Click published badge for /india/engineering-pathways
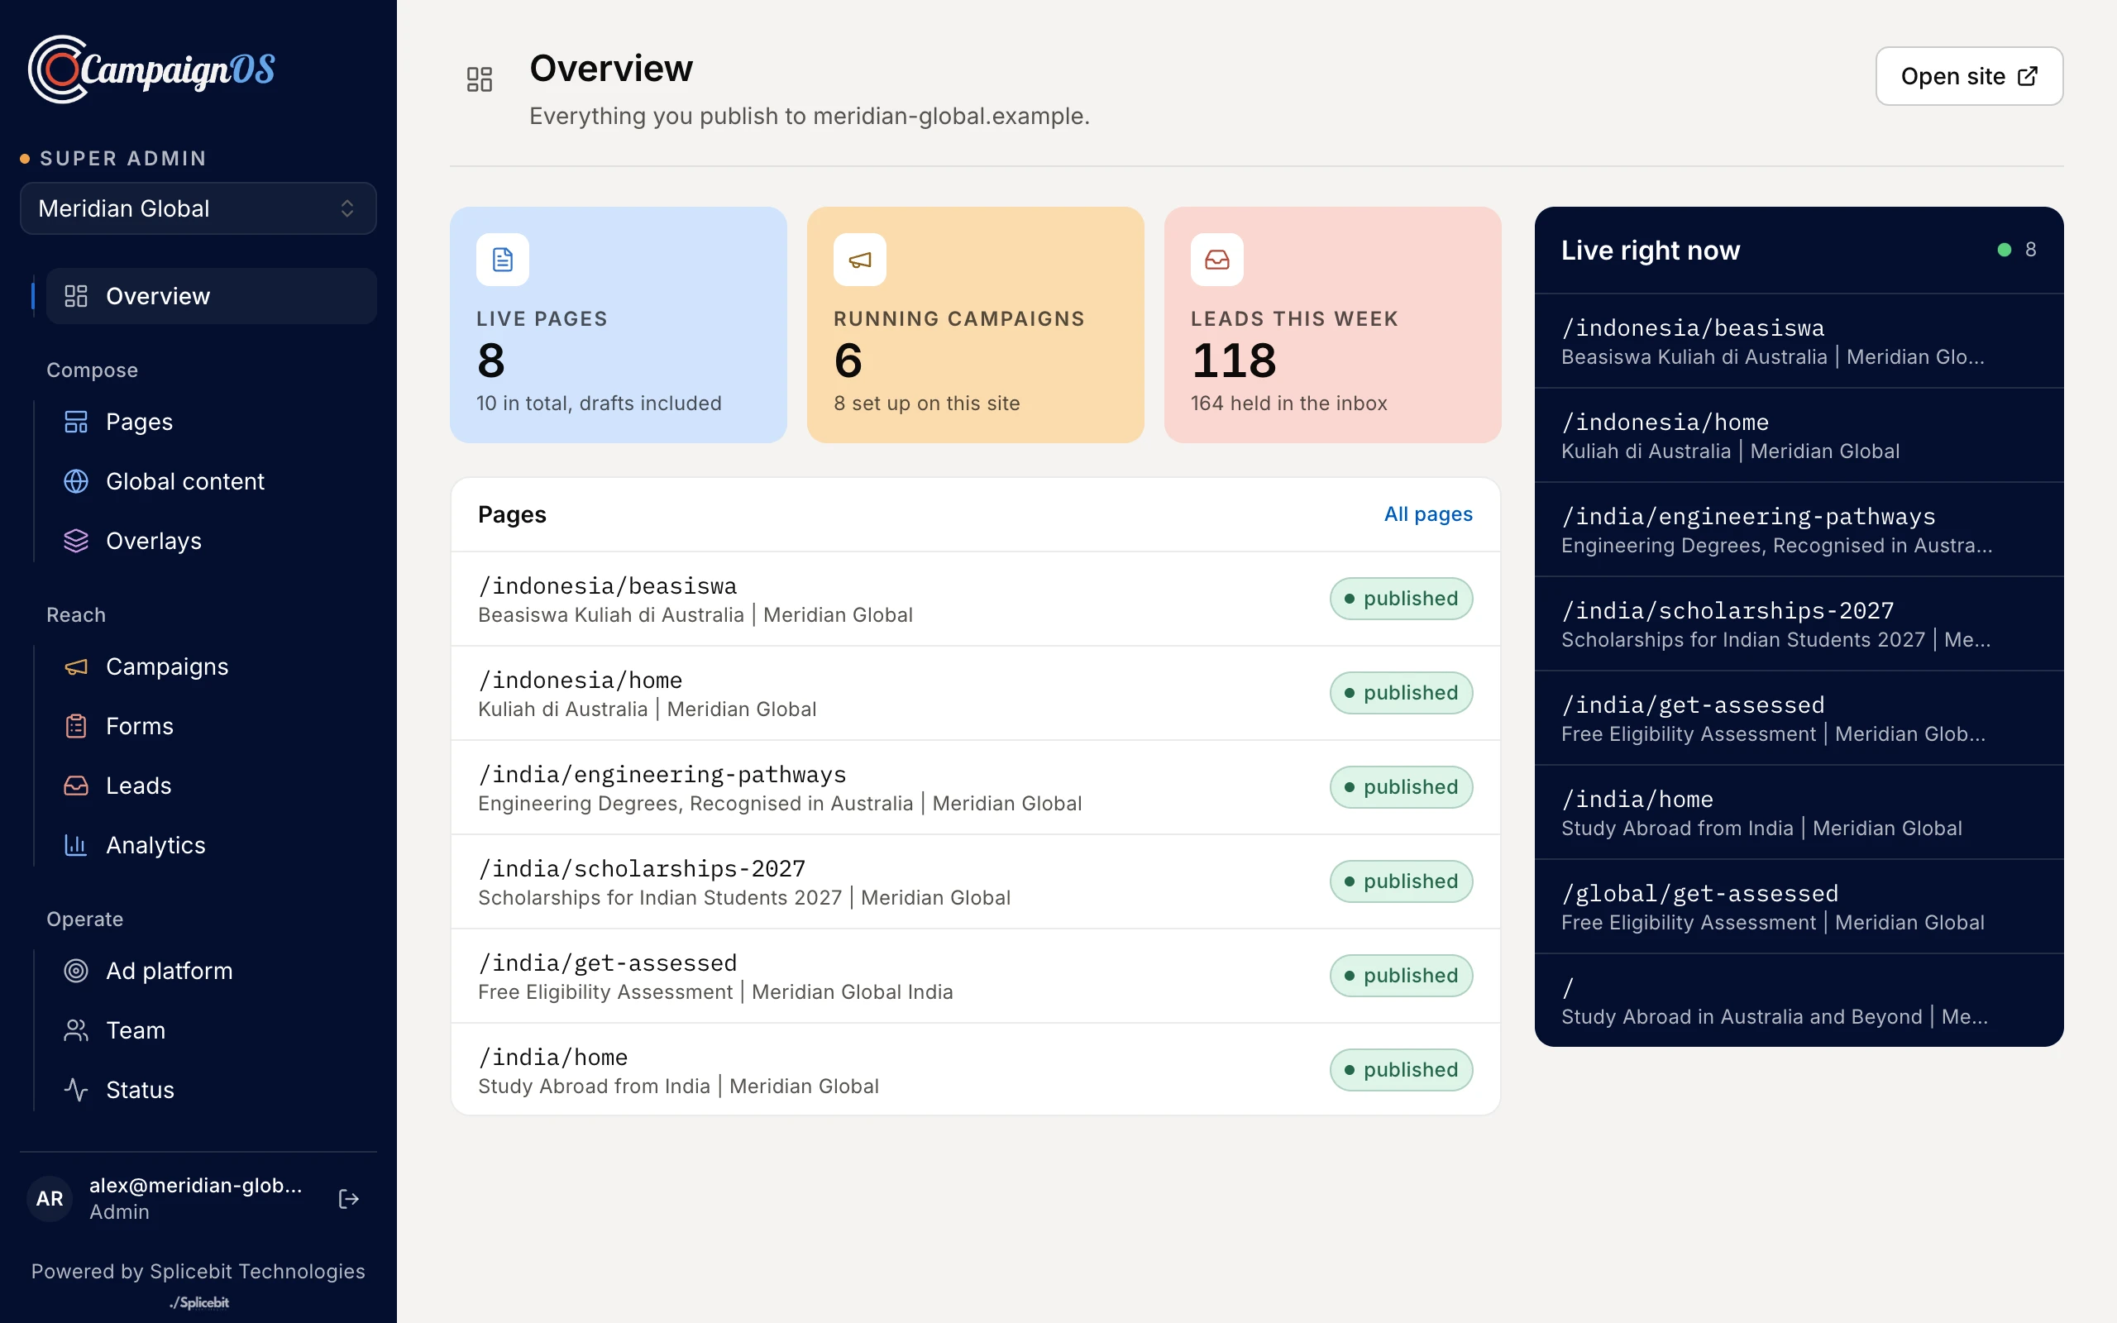This screenshot has width=2117, height=1323. pos(1402,787)
